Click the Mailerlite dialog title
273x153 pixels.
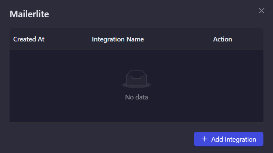(29, 14)
